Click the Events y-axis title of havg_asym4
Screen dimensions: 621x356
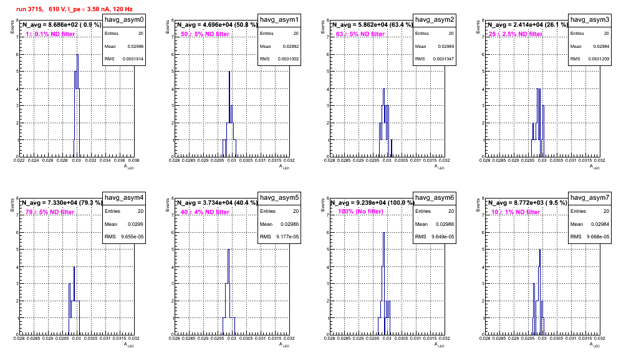tap(12, 205)
